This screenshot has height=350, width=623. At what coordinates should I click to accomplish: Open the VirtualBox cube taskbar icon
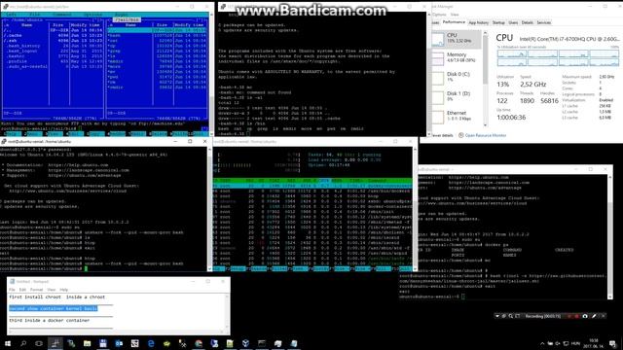point(245,343)
